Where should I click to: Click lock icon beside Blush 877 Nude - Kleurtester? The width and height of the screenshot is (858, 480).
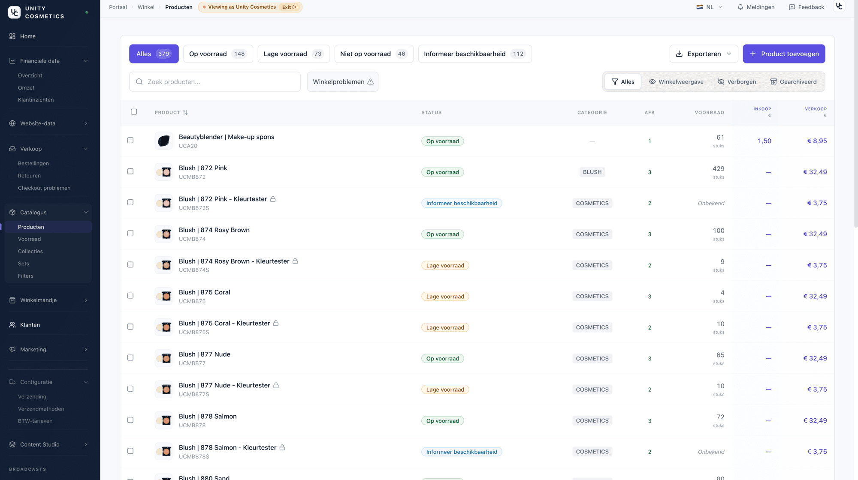pos(276,385)
